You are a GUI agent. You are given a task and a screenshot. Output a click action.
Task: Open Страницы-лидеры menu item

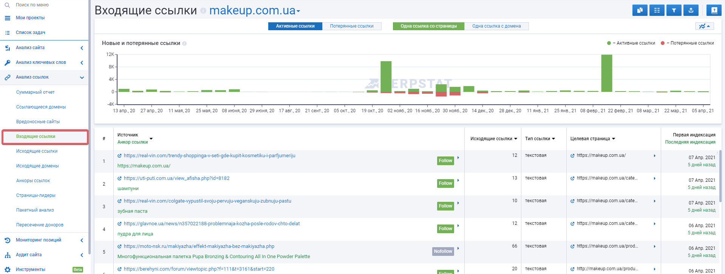36,195
